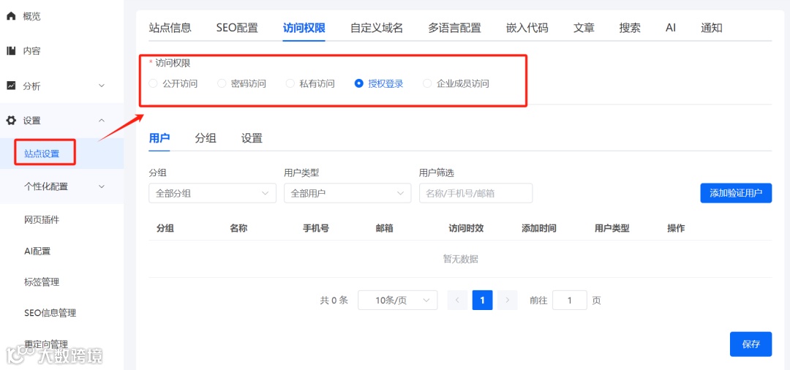Click the 名称/手机号/邮箱 filter field
790x370 pixels.
pyautogui.click(x=475, y=193)
